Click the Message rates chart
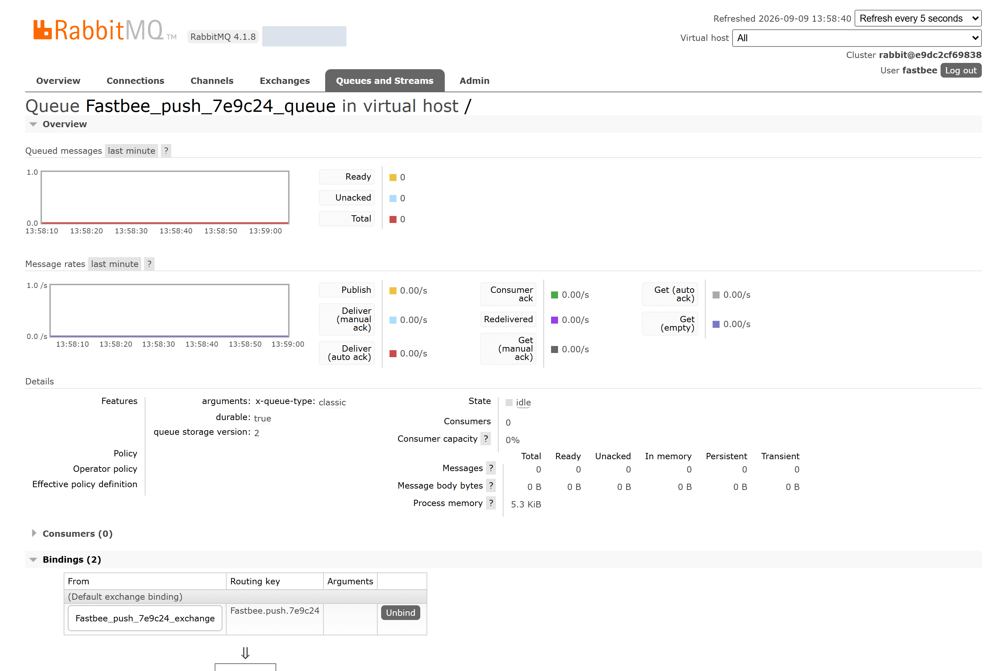The width and height of the screenshot is (1007, 671). click(x=170, y=311)
